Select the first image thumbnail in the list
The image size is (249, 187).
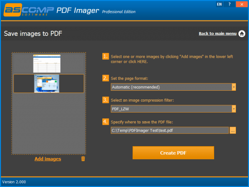coord(48,64)
